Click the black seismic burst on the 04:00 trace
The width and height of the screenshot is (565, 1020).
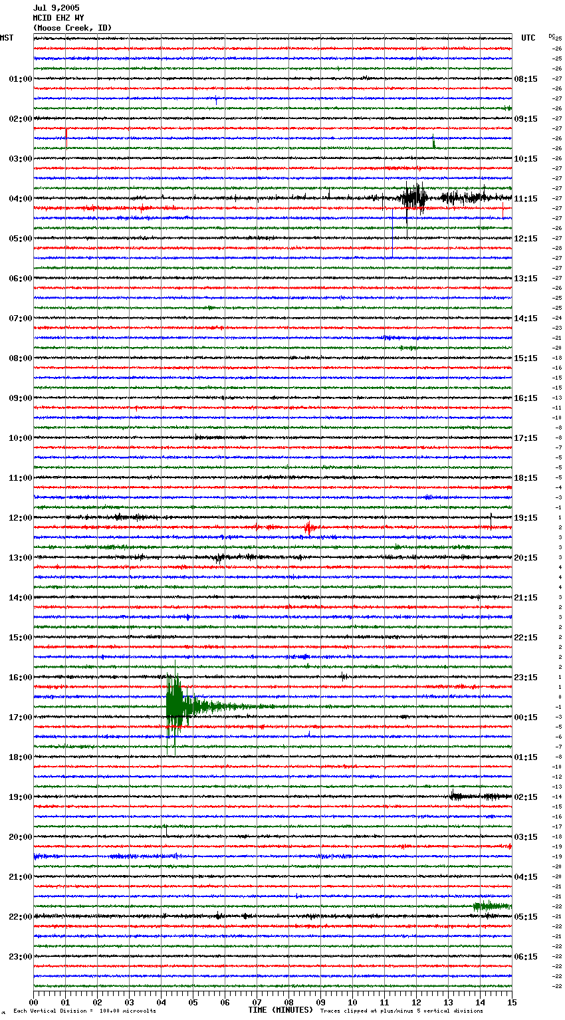414,197
